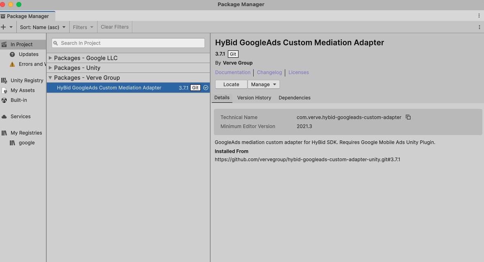The width and height of the screenshot is (484, 262).
Task: Focus the Search In Project field
Action: coord(128,43)
